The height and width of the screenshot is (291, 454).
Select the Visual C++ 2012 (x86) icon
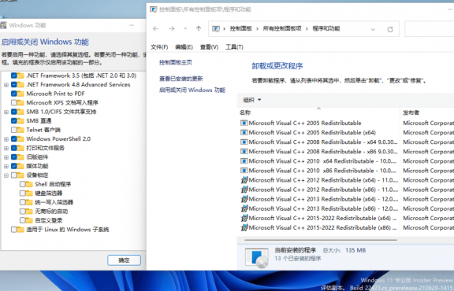pyautogui.click(x=244, y=190)
